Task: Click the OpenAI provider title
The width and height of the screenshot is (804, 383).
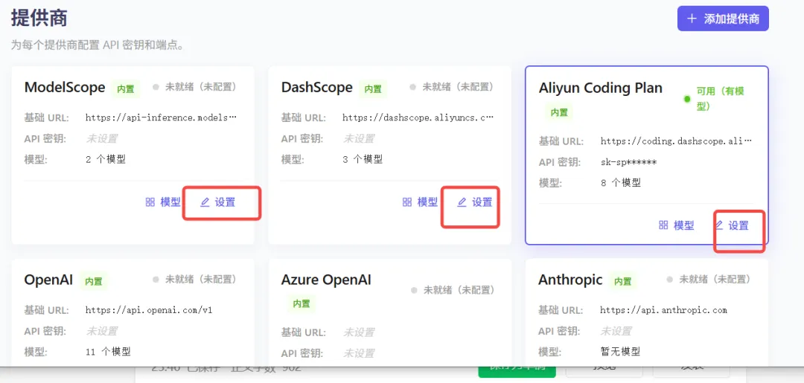Action: pos(48,280)
